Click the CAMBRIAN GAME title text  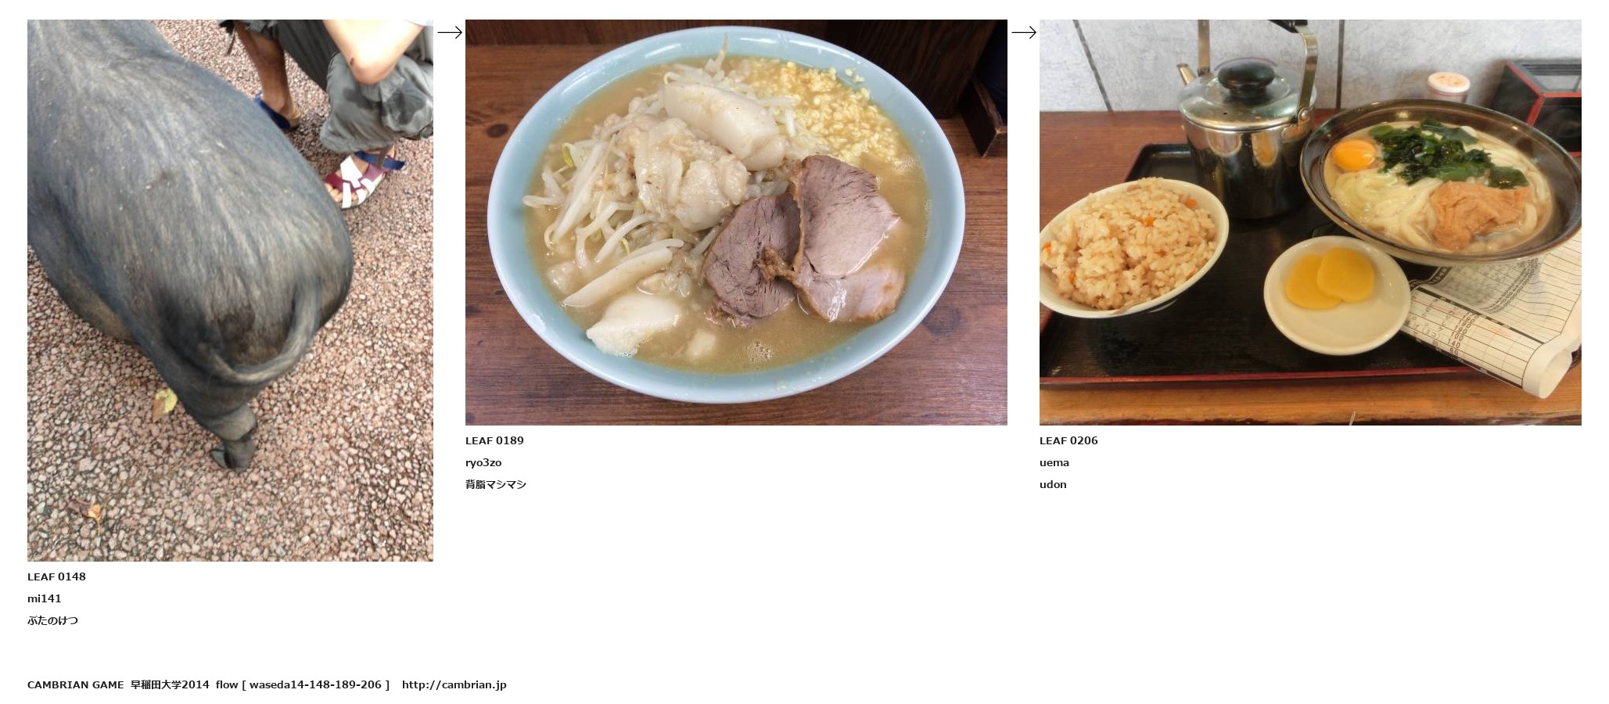75,684
